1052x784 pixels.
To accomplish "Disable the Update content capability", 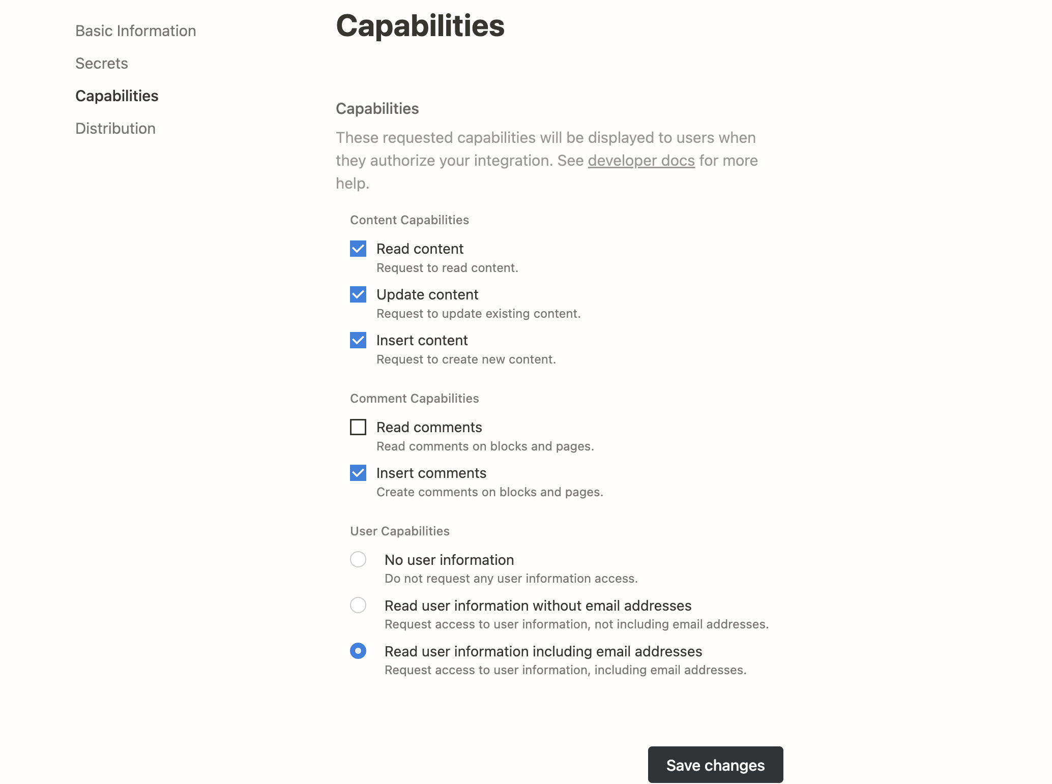I will (x=358, y=294).
